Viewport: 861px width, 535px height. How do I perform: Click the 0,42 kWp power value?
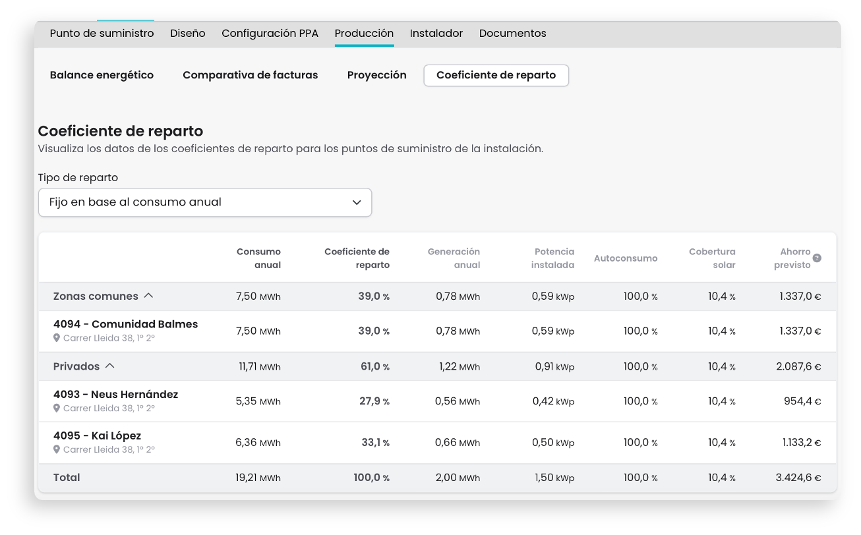[x=553, y=401]
